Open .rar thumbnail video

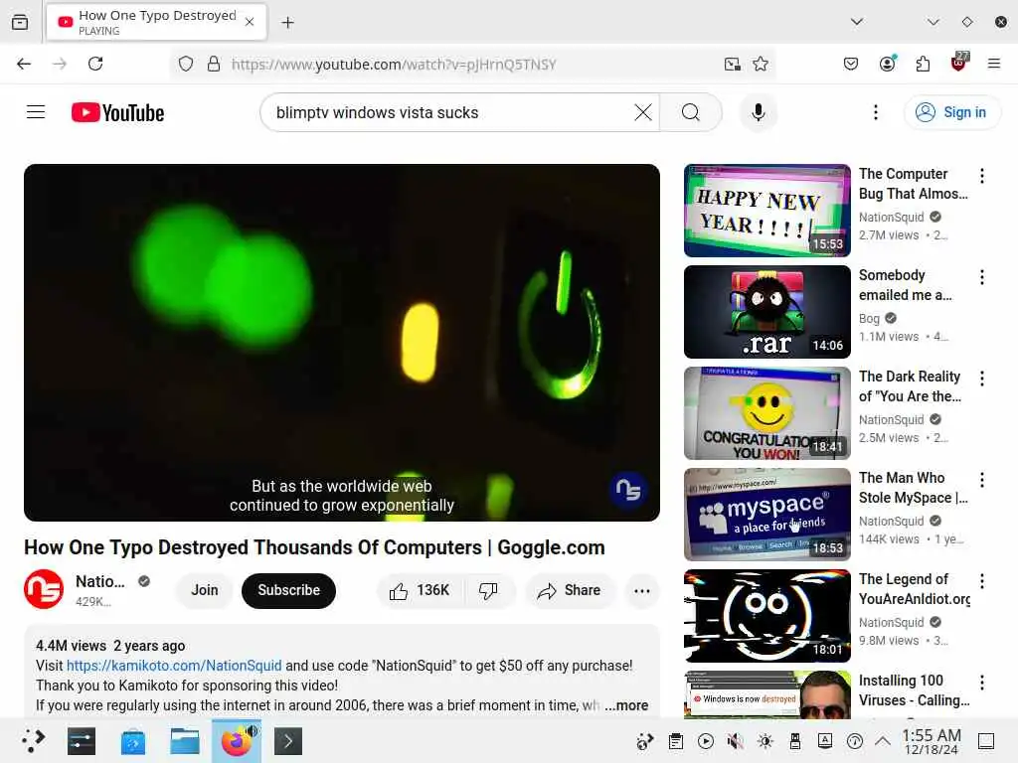766,311
